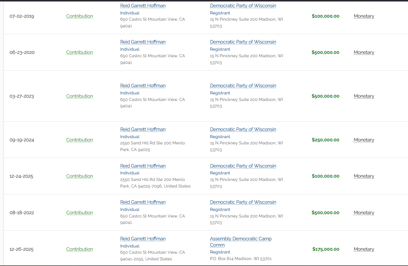This screenshot has width=408, height=266.
Task: Open Assembly Democratic Camp Comm registrant link
Action: point(240,239)
